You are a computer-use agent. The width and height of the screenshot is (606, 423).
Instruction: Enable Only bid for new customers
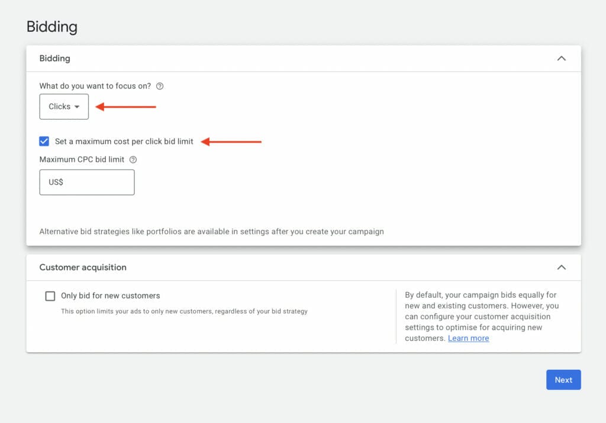coord(50,296)
